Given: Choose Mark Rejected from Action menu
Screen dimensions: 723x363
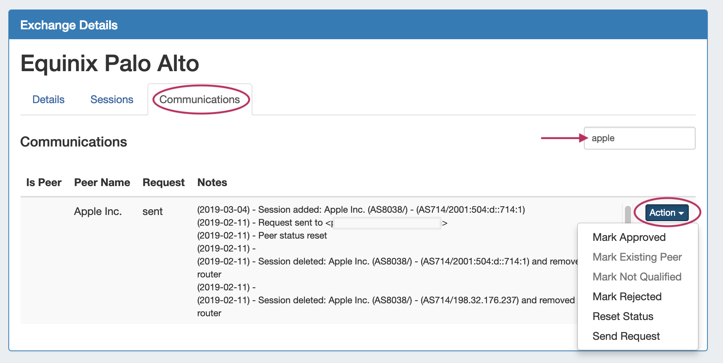Looking at the screenshot, I should [x=627, y=297].
